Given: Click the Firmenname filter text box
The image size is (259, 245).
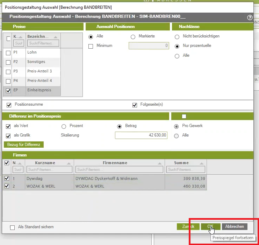Looking at the screenshot, I should point(119,170).
